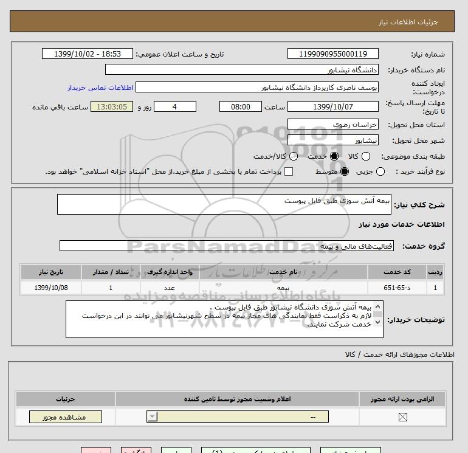The image size is (468, 453).
Task: Click the service group field فعالیت‌های مالی و بیمه
Action: 227,246
